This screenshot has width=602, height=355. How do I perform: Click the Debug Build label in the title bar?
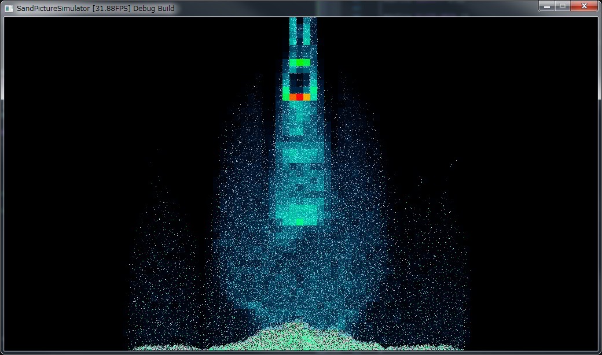click(x=154, y=9)
